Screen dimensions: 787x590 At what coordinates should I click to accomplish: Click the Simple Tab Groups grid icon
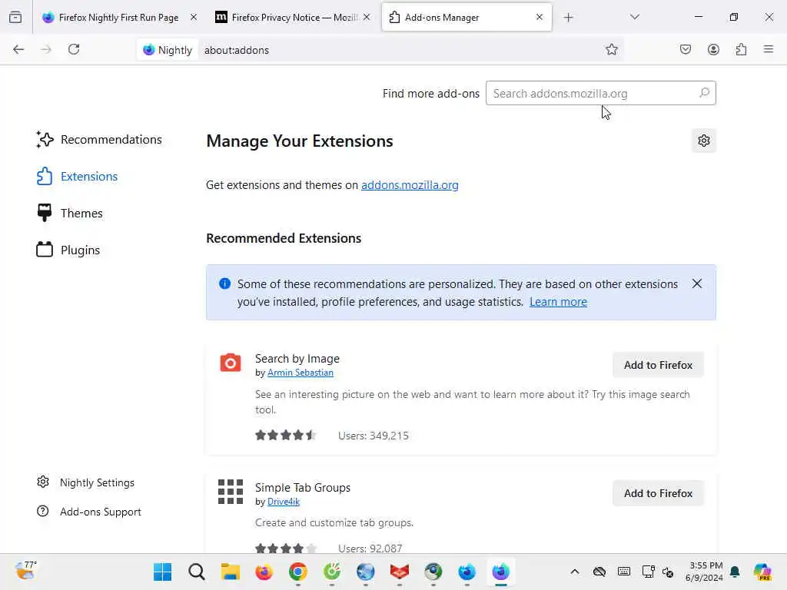click(231, 492)
